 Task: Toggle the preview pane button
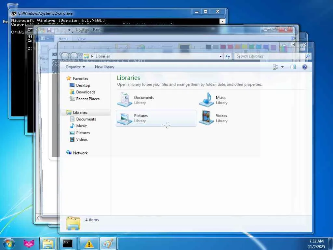coord(293,67)
